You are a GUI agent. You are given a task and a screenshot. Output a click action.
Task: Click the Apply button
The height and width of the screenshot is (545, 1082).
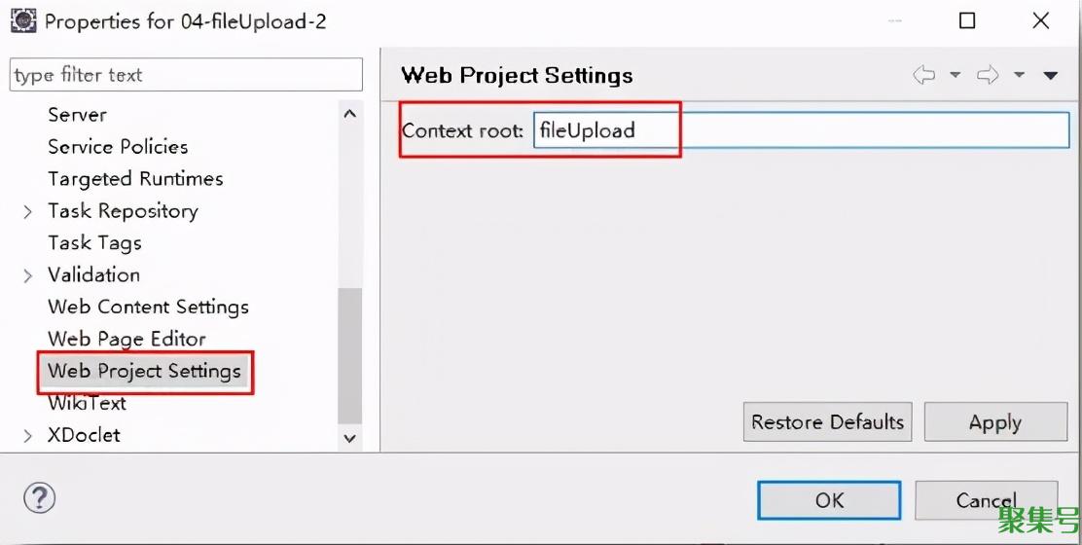(995, 422)
